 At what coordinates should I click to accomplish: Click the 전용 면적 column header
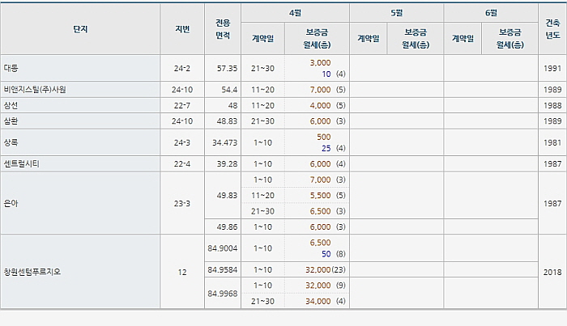[223, 29]
